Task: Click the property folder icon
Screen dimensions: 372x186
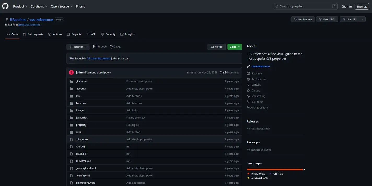Action: [x=71, y=125]
